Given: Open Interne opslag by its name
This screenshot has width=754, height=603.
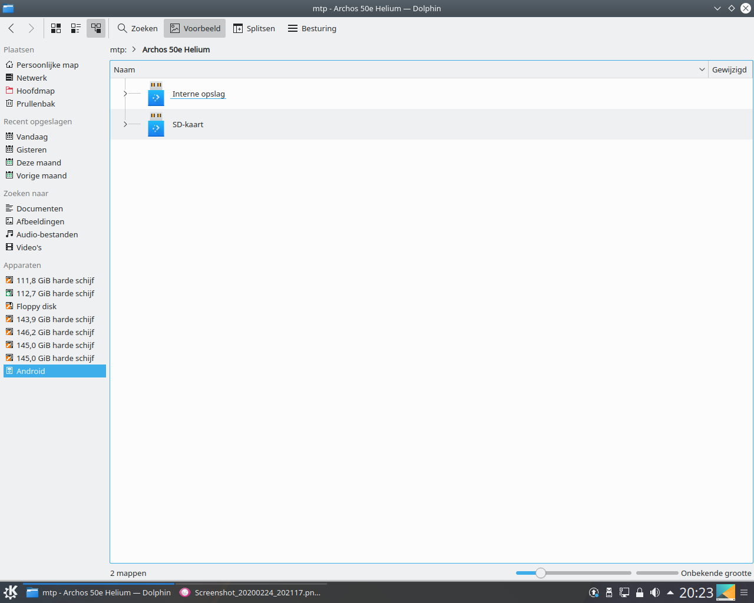Looking at the screenshot, I should (199, 94).
